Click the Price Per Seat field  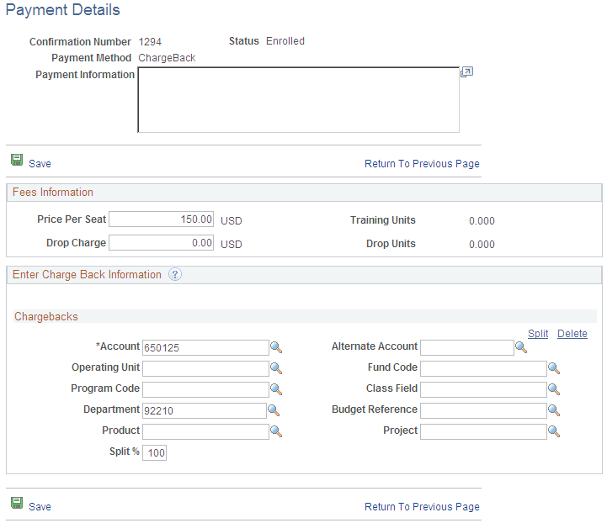[161, 219]
